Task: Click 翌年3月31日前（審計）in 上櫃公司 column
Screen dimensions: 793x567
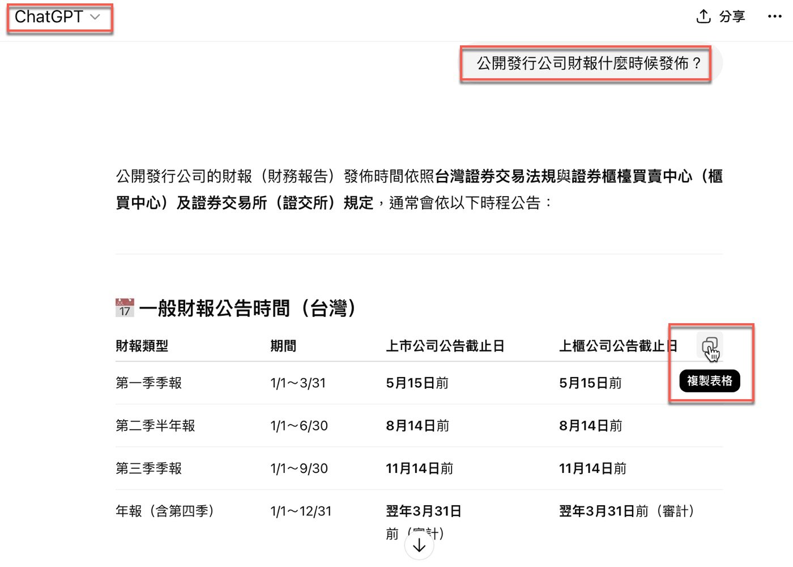Action: tap(627, 511)
